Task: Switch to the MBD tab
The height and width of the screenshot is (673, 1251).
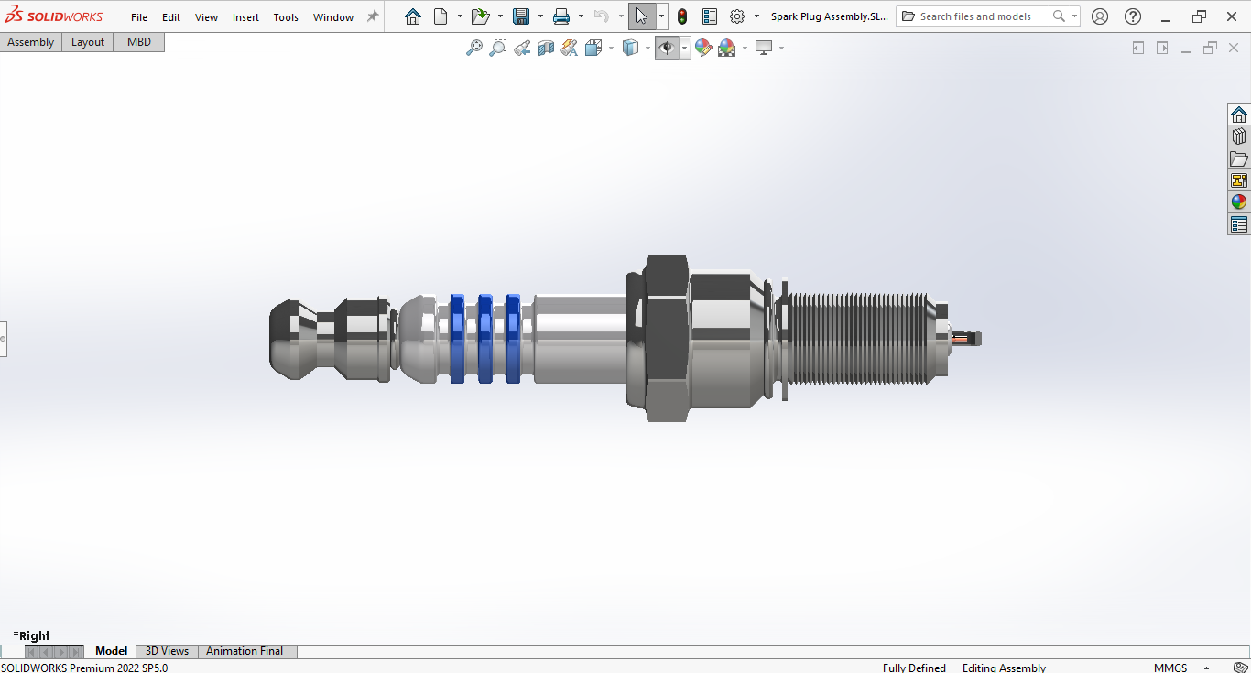Action: click(139, 42)
